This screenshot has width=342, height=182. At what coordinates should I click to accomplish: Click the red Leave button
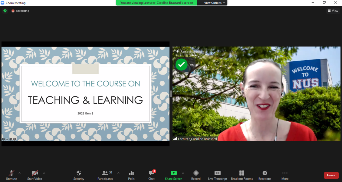(x=331, y=175)
